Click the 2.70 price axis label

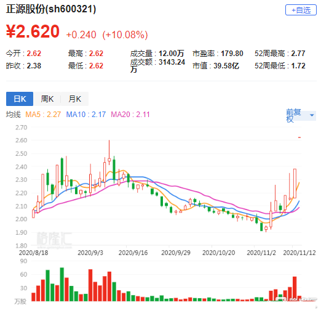pyautogui.click(x=21, y=128)
